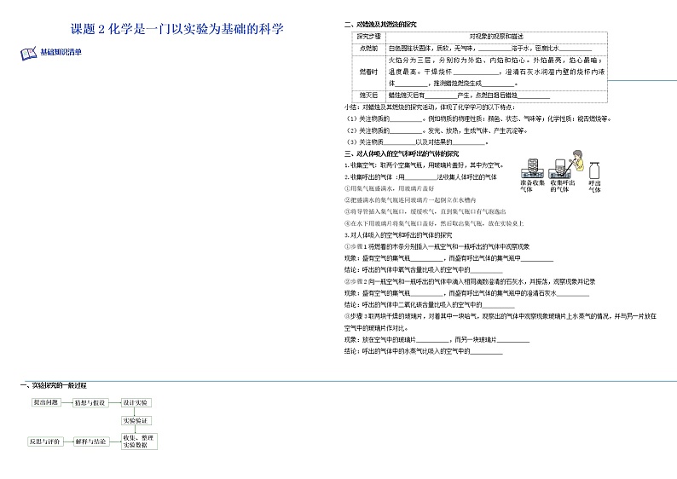The image size is (677, 479).
Task: Click the caption '收集呼出的气体'
Action: [562, 186]
